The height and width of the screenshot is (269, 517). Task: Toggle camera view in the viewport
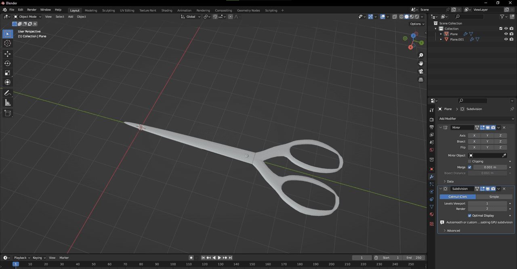coord(421,71)
